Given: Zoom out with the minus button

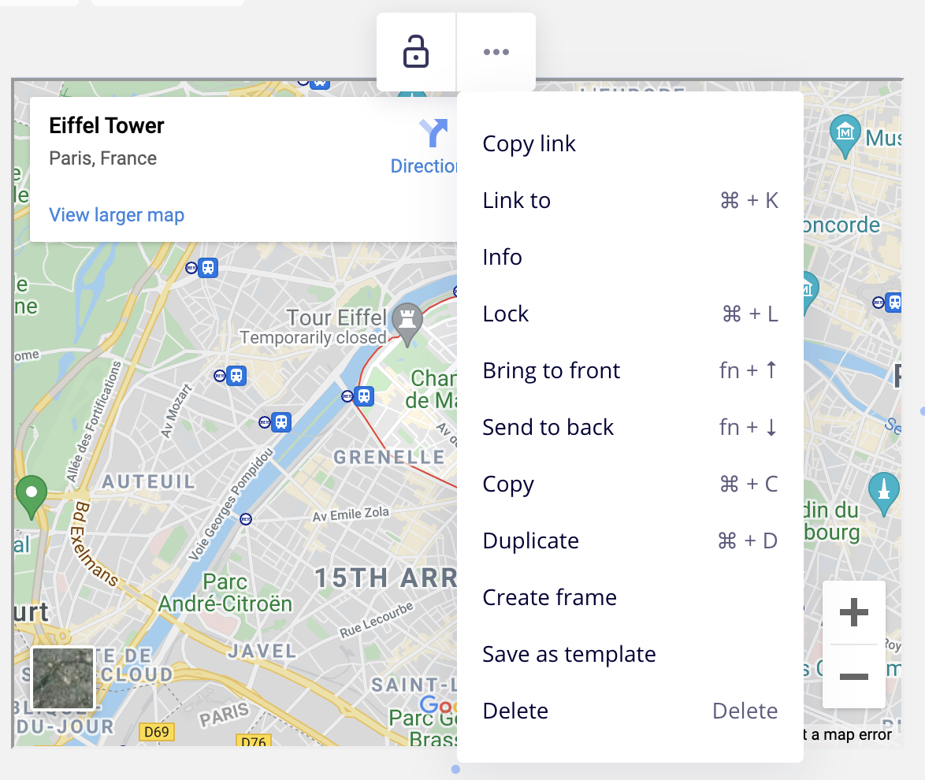Looking at the screenshot, I should pos(854,677).
